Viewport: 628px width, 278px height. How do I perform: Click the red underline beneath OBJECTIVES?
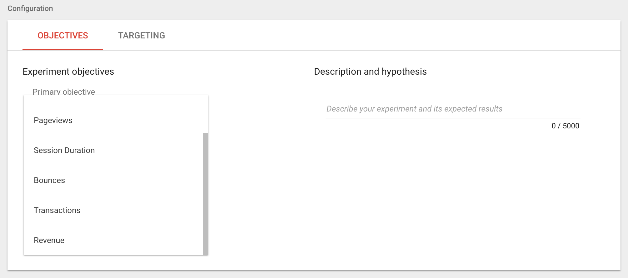tap(63, 49)
